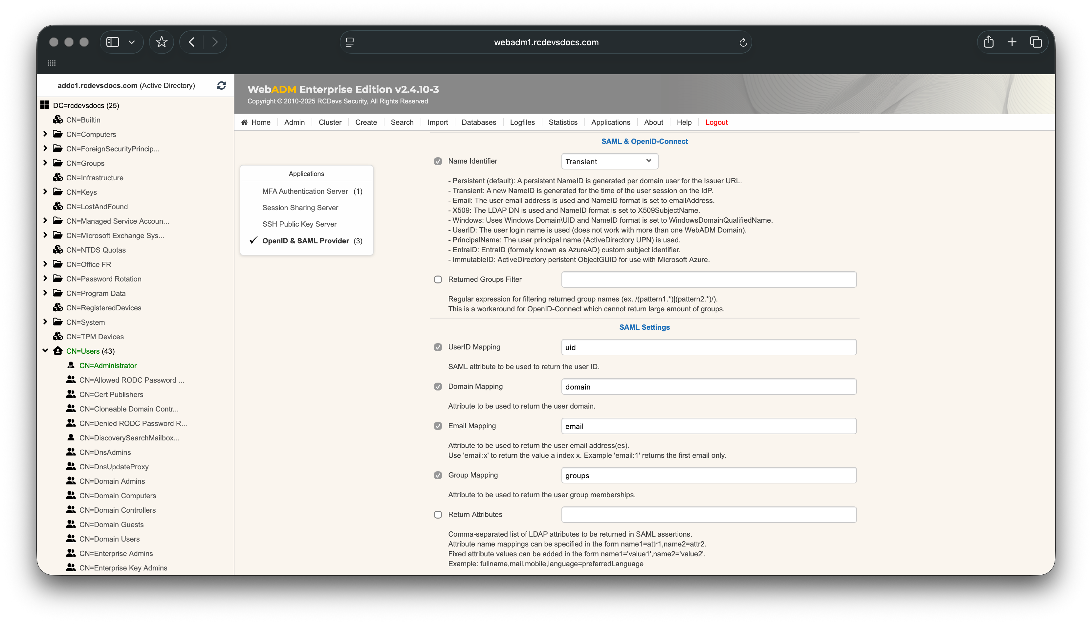The width and height of the screenshot is (1092, 624).
Task: Open the Databases menu item
Action: [479, 122]
